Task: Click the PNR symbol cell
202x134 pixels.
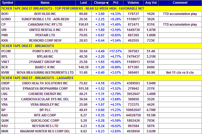Action: click(7, 35)
